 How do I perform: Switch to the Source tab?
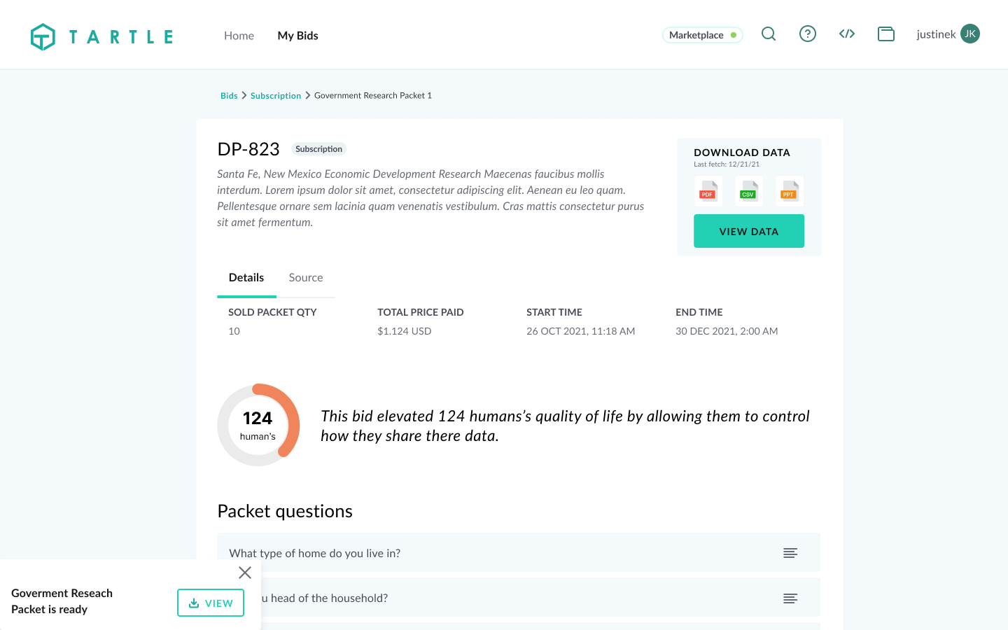click(x=306, y=278)
